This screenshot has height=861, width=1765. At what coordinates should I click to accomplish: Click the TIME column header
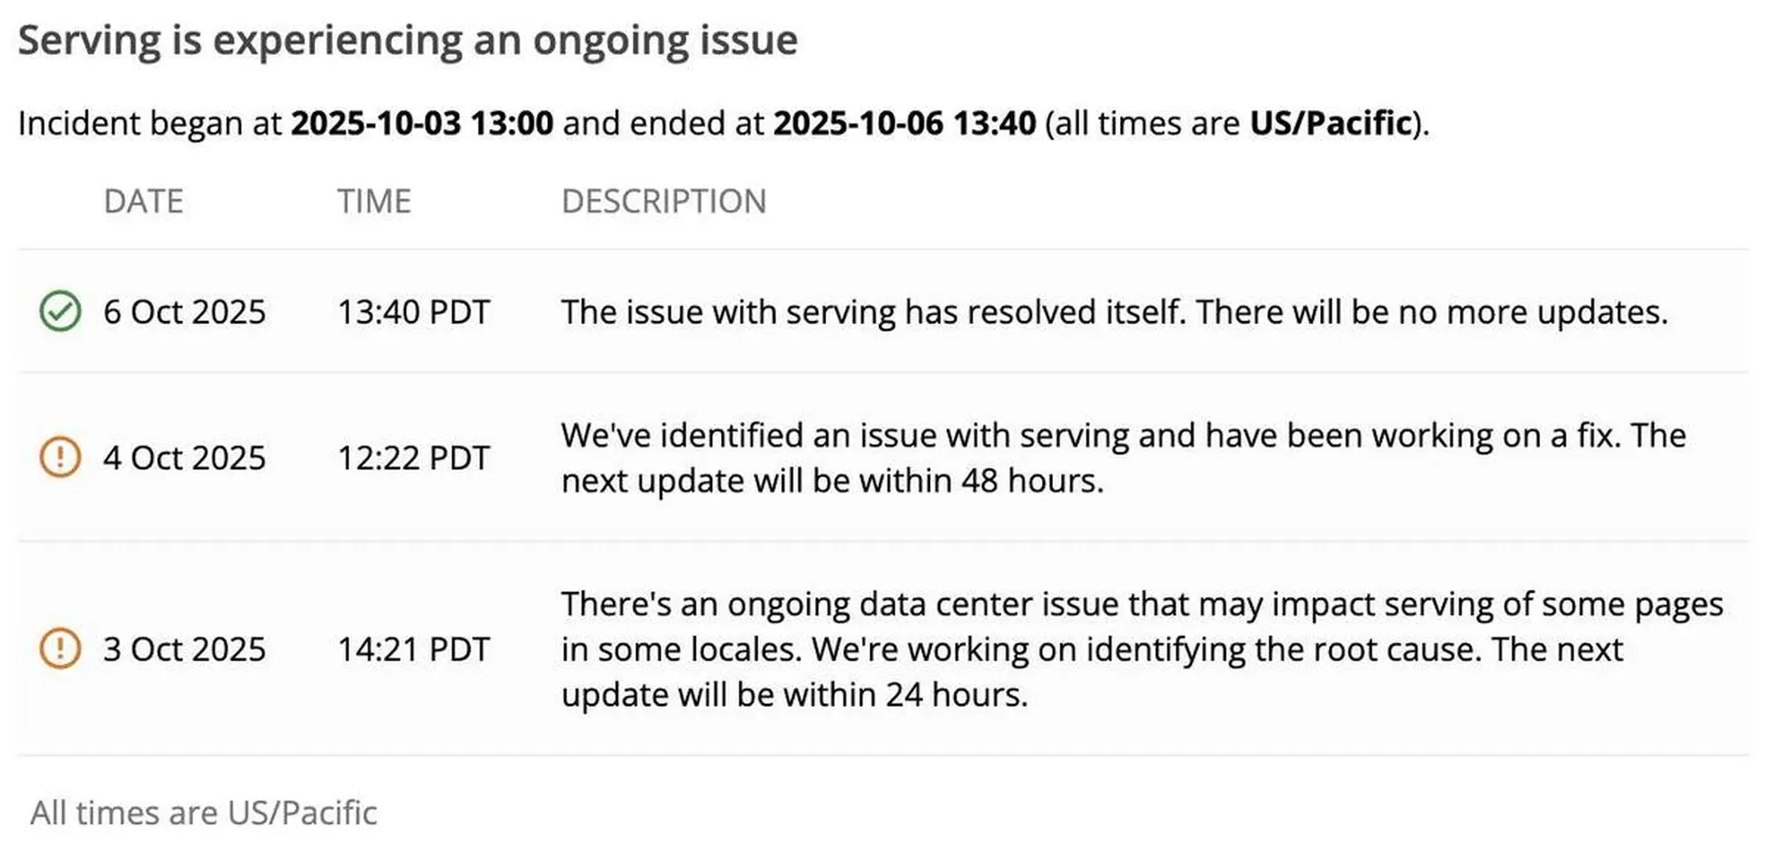point(374,202)
